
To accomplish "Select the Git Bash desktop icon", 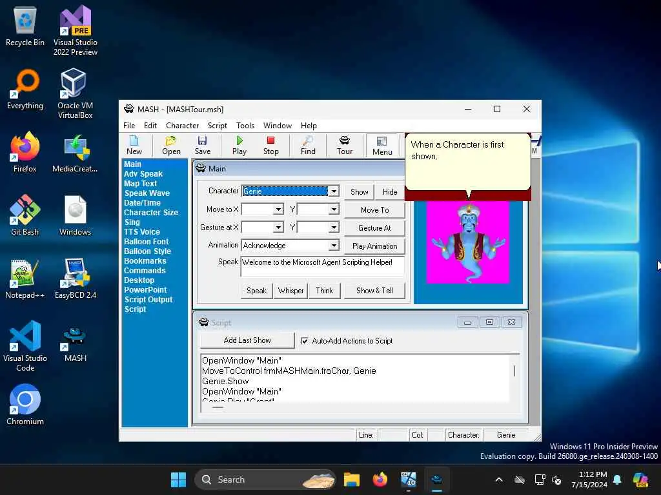I will click(25, 215).
